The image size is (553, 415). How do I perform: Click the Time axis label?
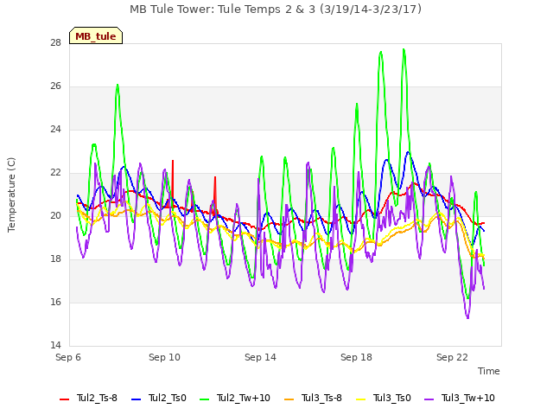tap(488, 371)
